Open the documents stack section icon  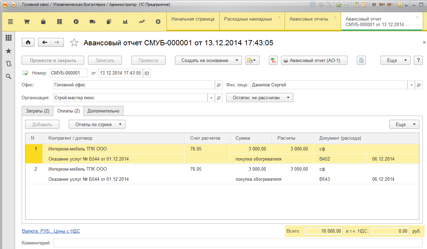109,22
